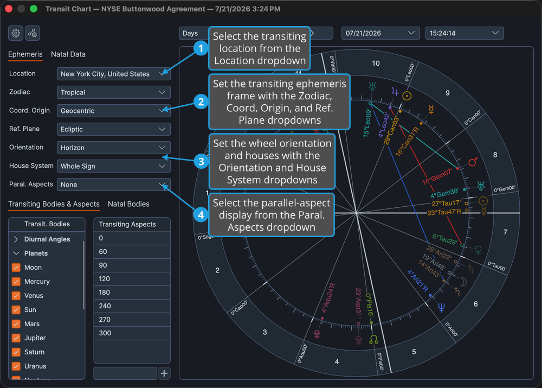Image resolution: width=542 pixels, height=388 pixels.
Task: Uncheck the Moon checkbox
Action: [16, 268]
